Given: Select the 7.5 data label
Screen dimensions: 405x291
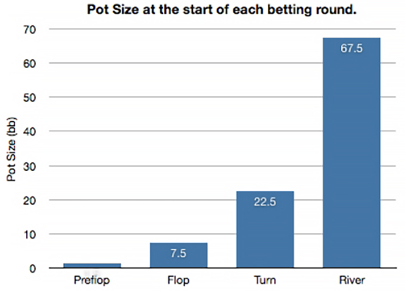Looking at the screenshot, I should point(178,254).
